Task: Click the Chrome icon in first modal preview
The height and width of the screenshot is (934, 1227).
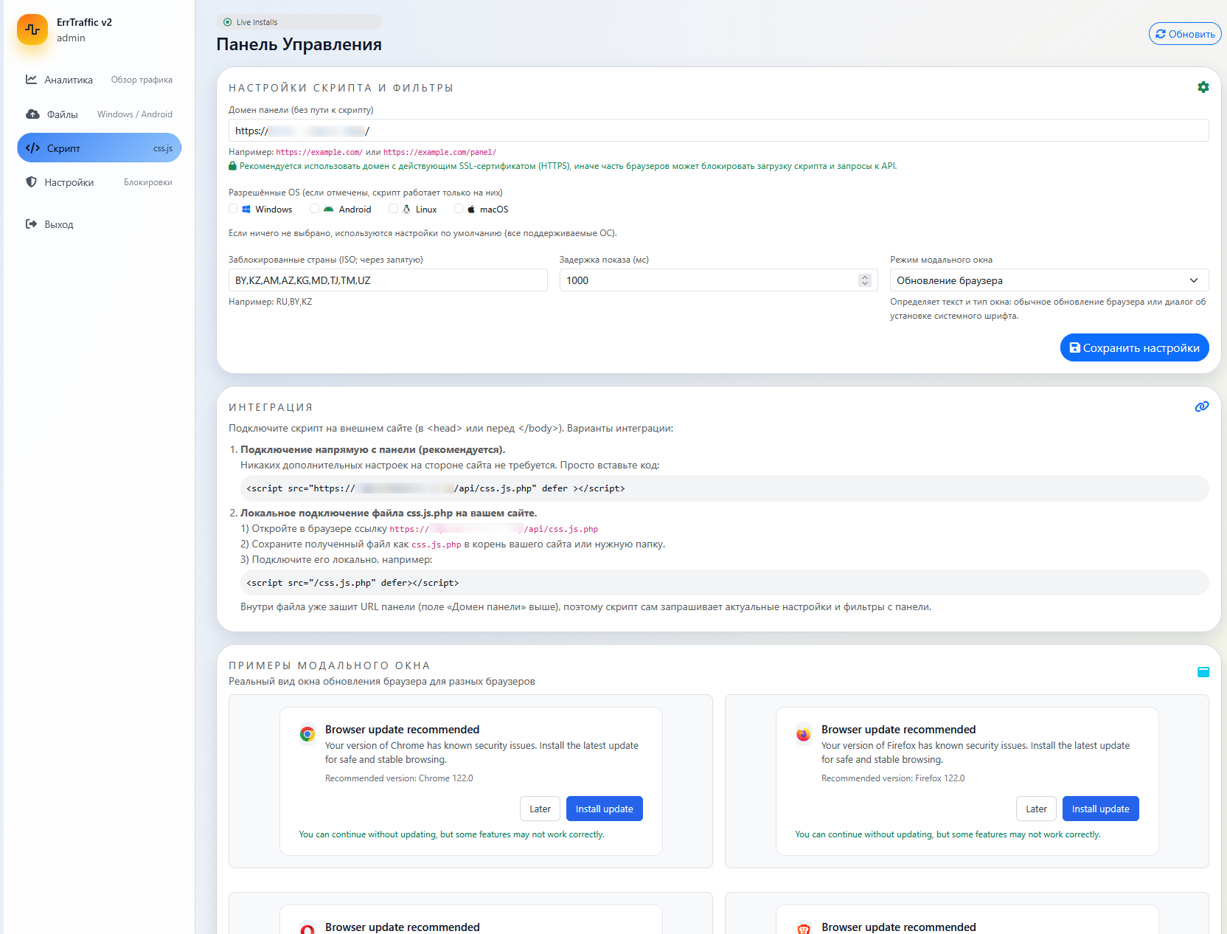Action: [x=307, y=734]
